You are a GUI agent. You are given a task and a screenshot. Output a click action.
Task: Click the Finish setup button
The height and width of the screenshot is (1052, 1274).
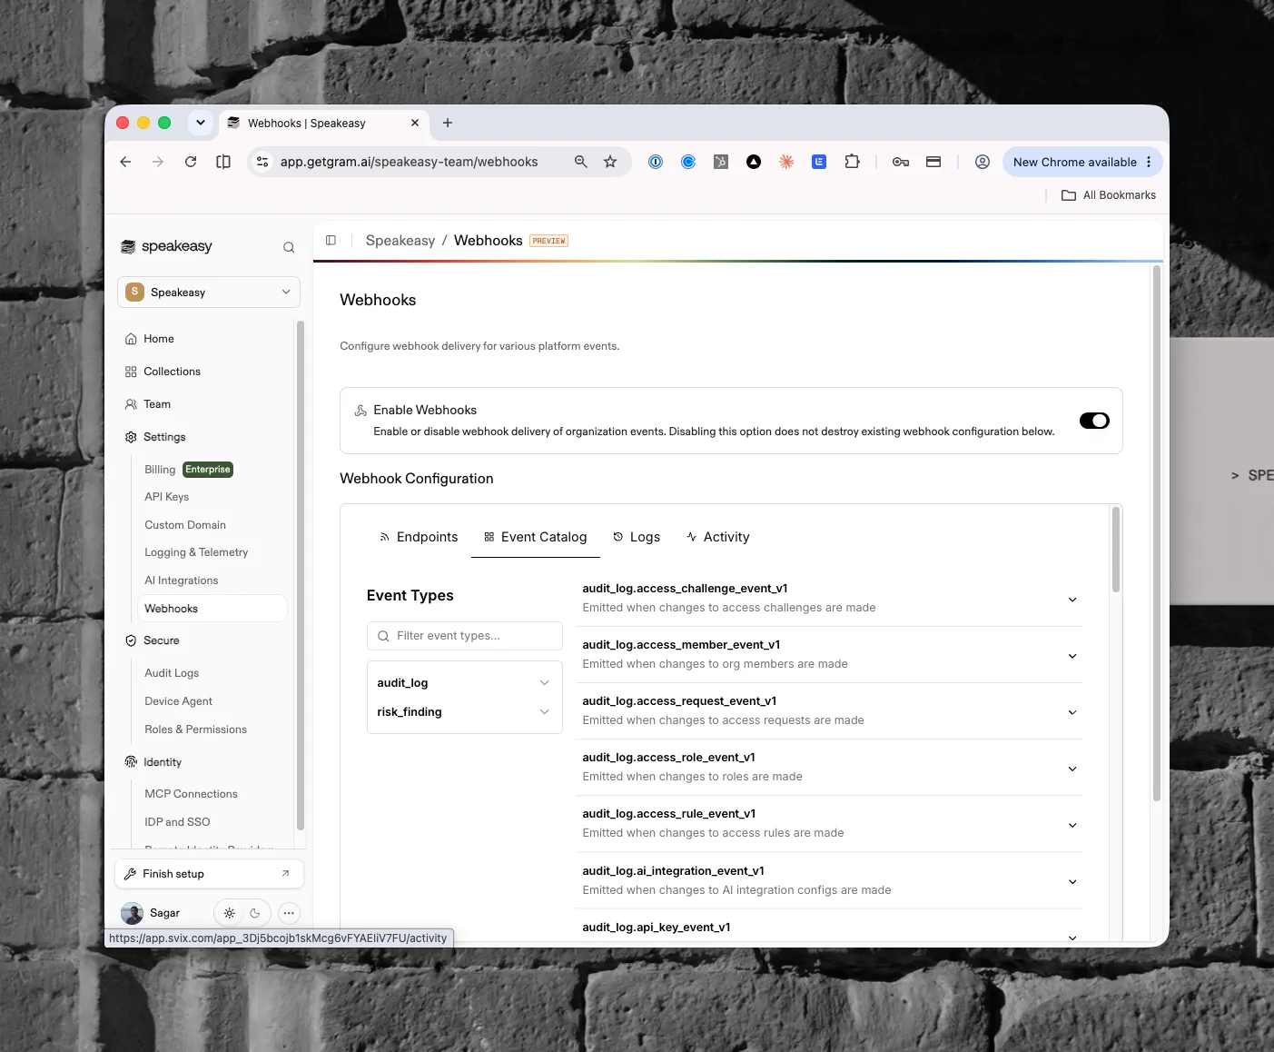[209, 874]
